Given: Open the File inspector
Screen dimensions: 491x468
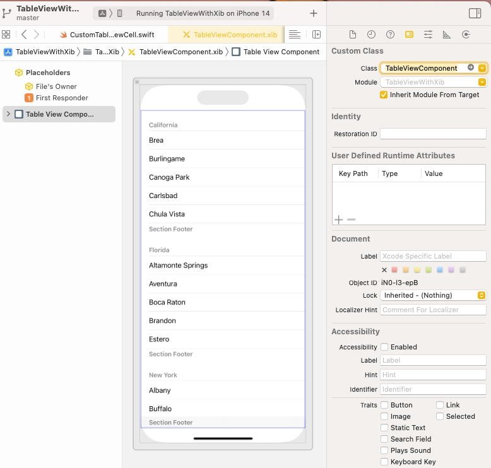Looking at the screenshot, I should tap(353, 35).
